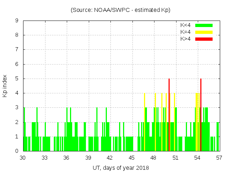This screenshot has width=231, height=173.
Task: Click the red Kp=5 bar near day 54
Action: pos(201,115)
